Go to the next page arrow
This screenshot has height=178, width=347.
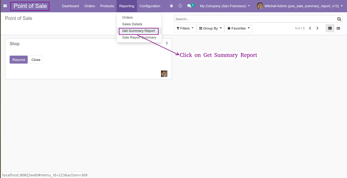click(317, 28)
